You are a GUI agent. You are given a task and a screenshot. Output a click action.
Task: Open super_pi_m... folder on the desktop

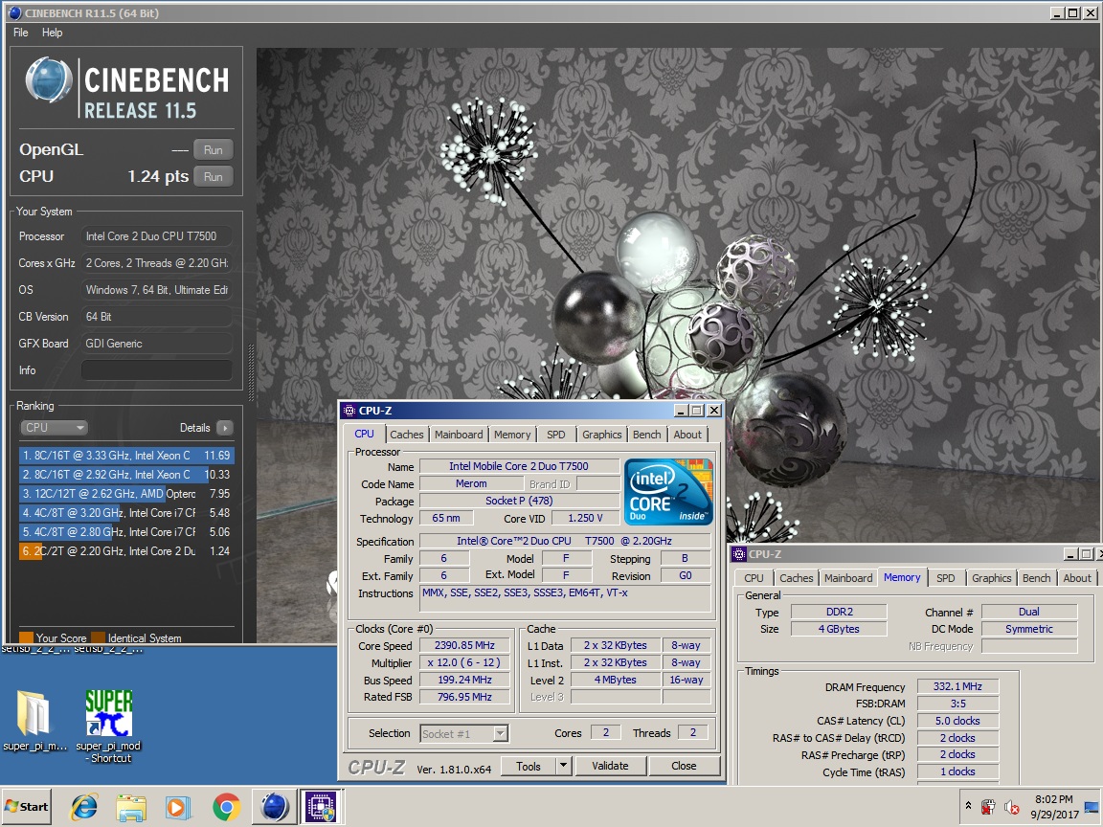tap(34, 721)
